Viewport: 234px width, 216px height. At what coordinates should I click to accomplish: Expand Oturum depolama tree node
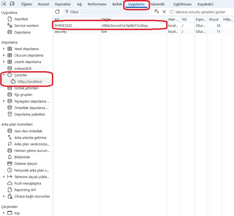4,55
